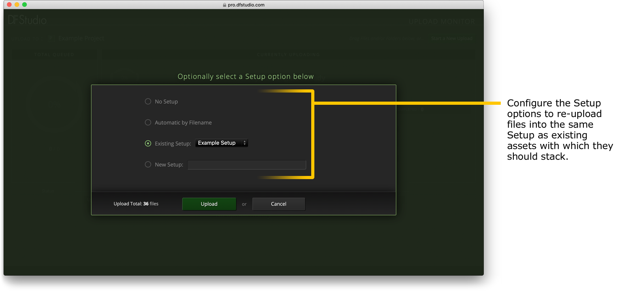Choose the Automatic by Filename option
This screenshot has width=624, height=291.
(x=148, y=123)
